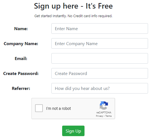Click the How did you hear about us field
Screen dimensions: 153x140
point(100,88)
